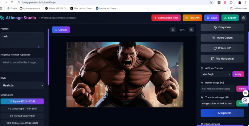
Task: Open the Blink AI App Developer bookmark
Action: pyautogui.click(x=82, y=8)
